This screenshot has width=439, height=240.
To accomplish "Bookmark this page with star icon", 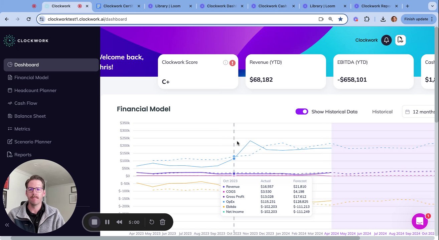I will (x=340, y=19).
